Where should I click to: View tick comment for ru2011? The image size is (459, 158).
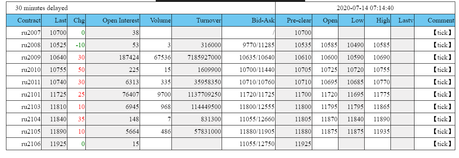pyautogui.click(x=442, y=82)
